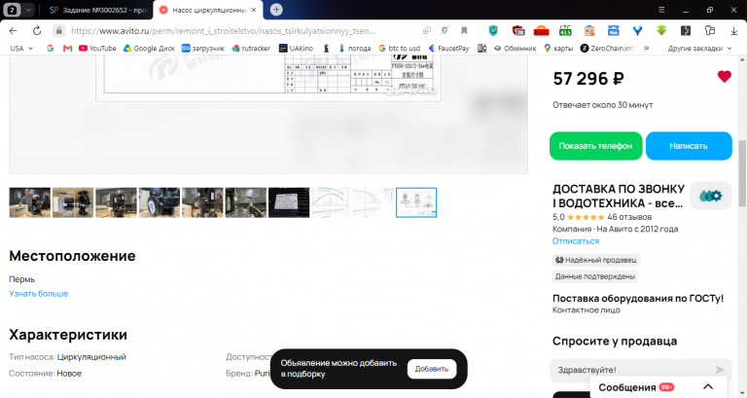Bookmark this page with the bookmark icon
The height and width of the screenshot is (398, 747).
(464, 30)
